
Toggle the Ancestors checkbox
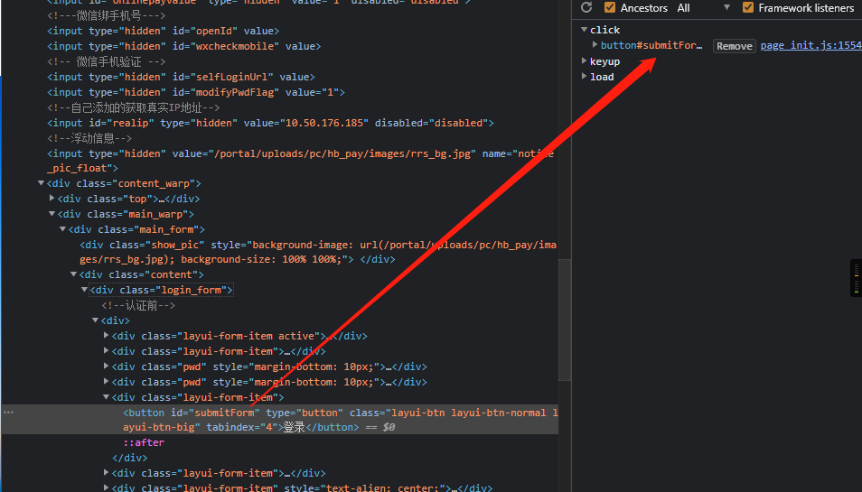(x=610, y=8)
